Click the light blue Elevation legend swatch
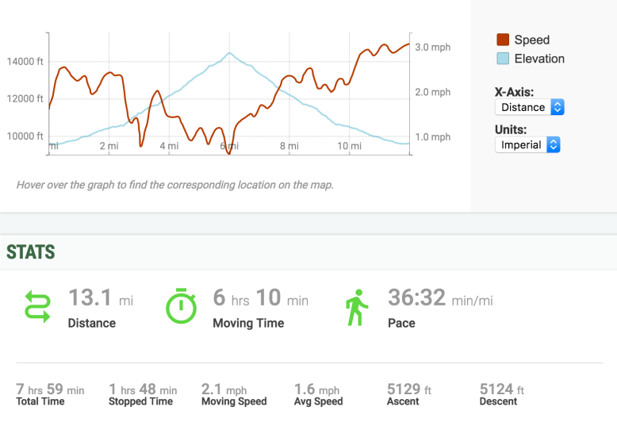 click(x=503, y=59)
